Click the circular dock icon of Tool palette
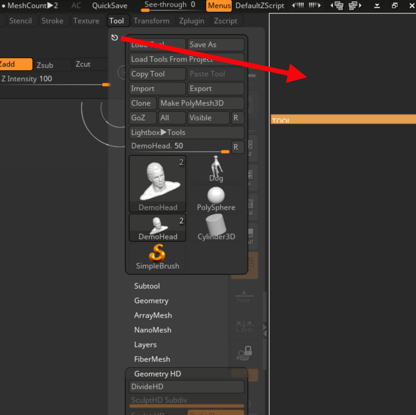 coord(115,37)
